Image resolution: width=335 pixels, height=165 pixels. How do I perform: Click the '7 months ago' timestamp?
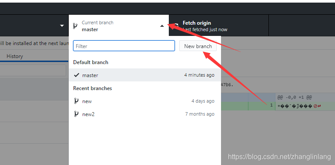point(200,114)
